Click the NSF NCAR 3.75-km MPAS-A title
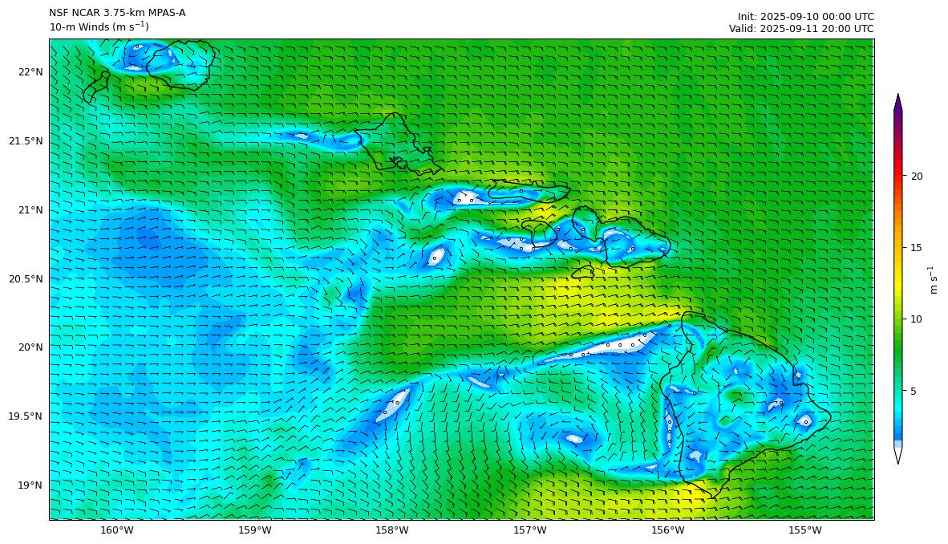Image resolution: width=948 pixels, height=544 pixels. (x=117, y=13)
